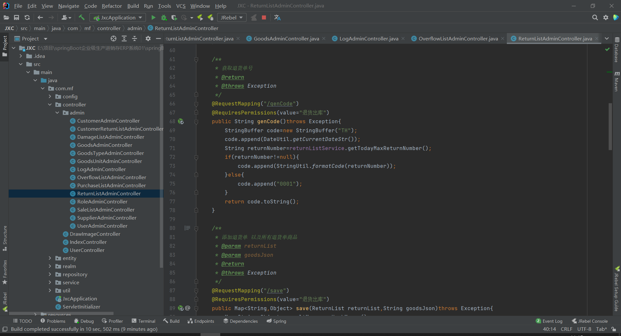This screenshot has width=621, height=336.
Task: Hide the Project panel with minus icon
Action: tap(158, 38)
